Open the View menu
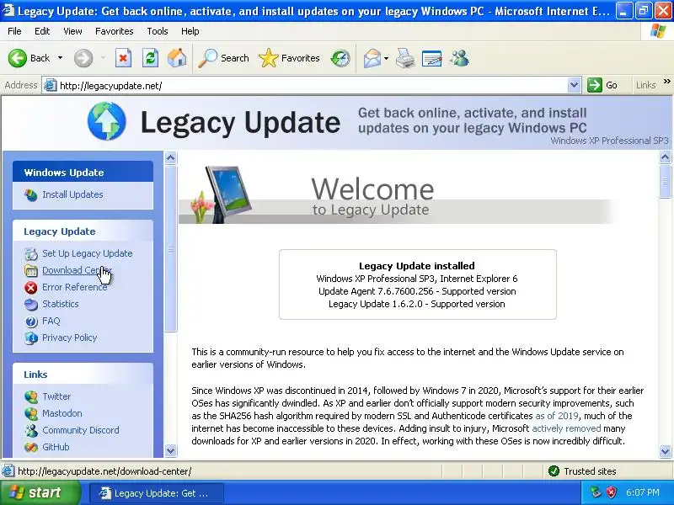This screenshot has width=674, height=505. 72,31
